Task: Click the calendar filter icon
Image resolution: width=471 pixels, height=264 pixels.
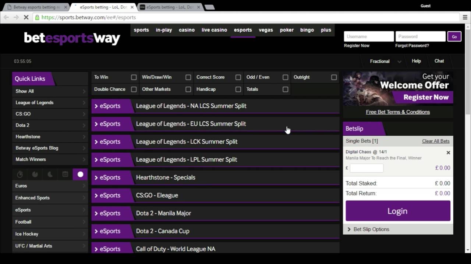Action: (65, 175)
